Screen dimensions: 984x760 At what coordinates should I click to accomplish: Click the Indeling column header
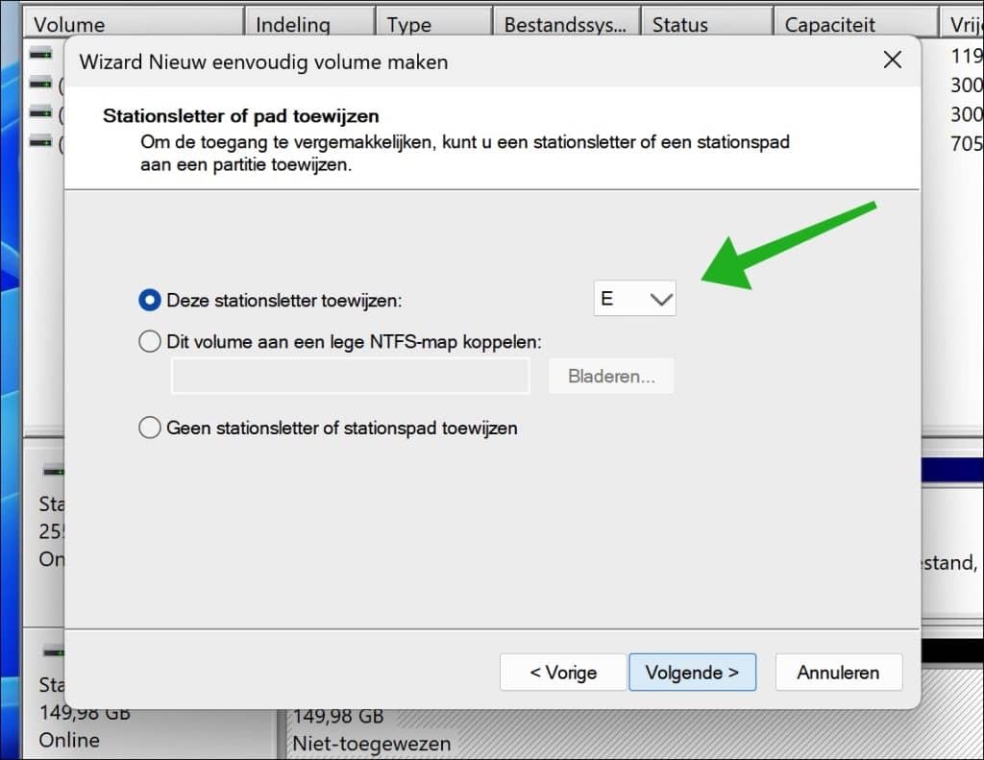click(307, 25)
